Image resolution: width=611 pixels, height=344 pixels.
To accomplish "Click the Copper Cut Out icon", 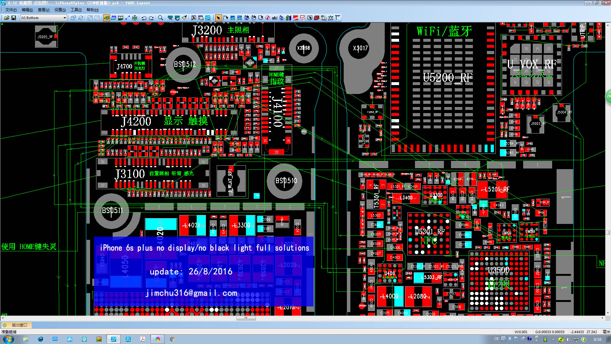I will pyautogui.click(x=240, y=18).
